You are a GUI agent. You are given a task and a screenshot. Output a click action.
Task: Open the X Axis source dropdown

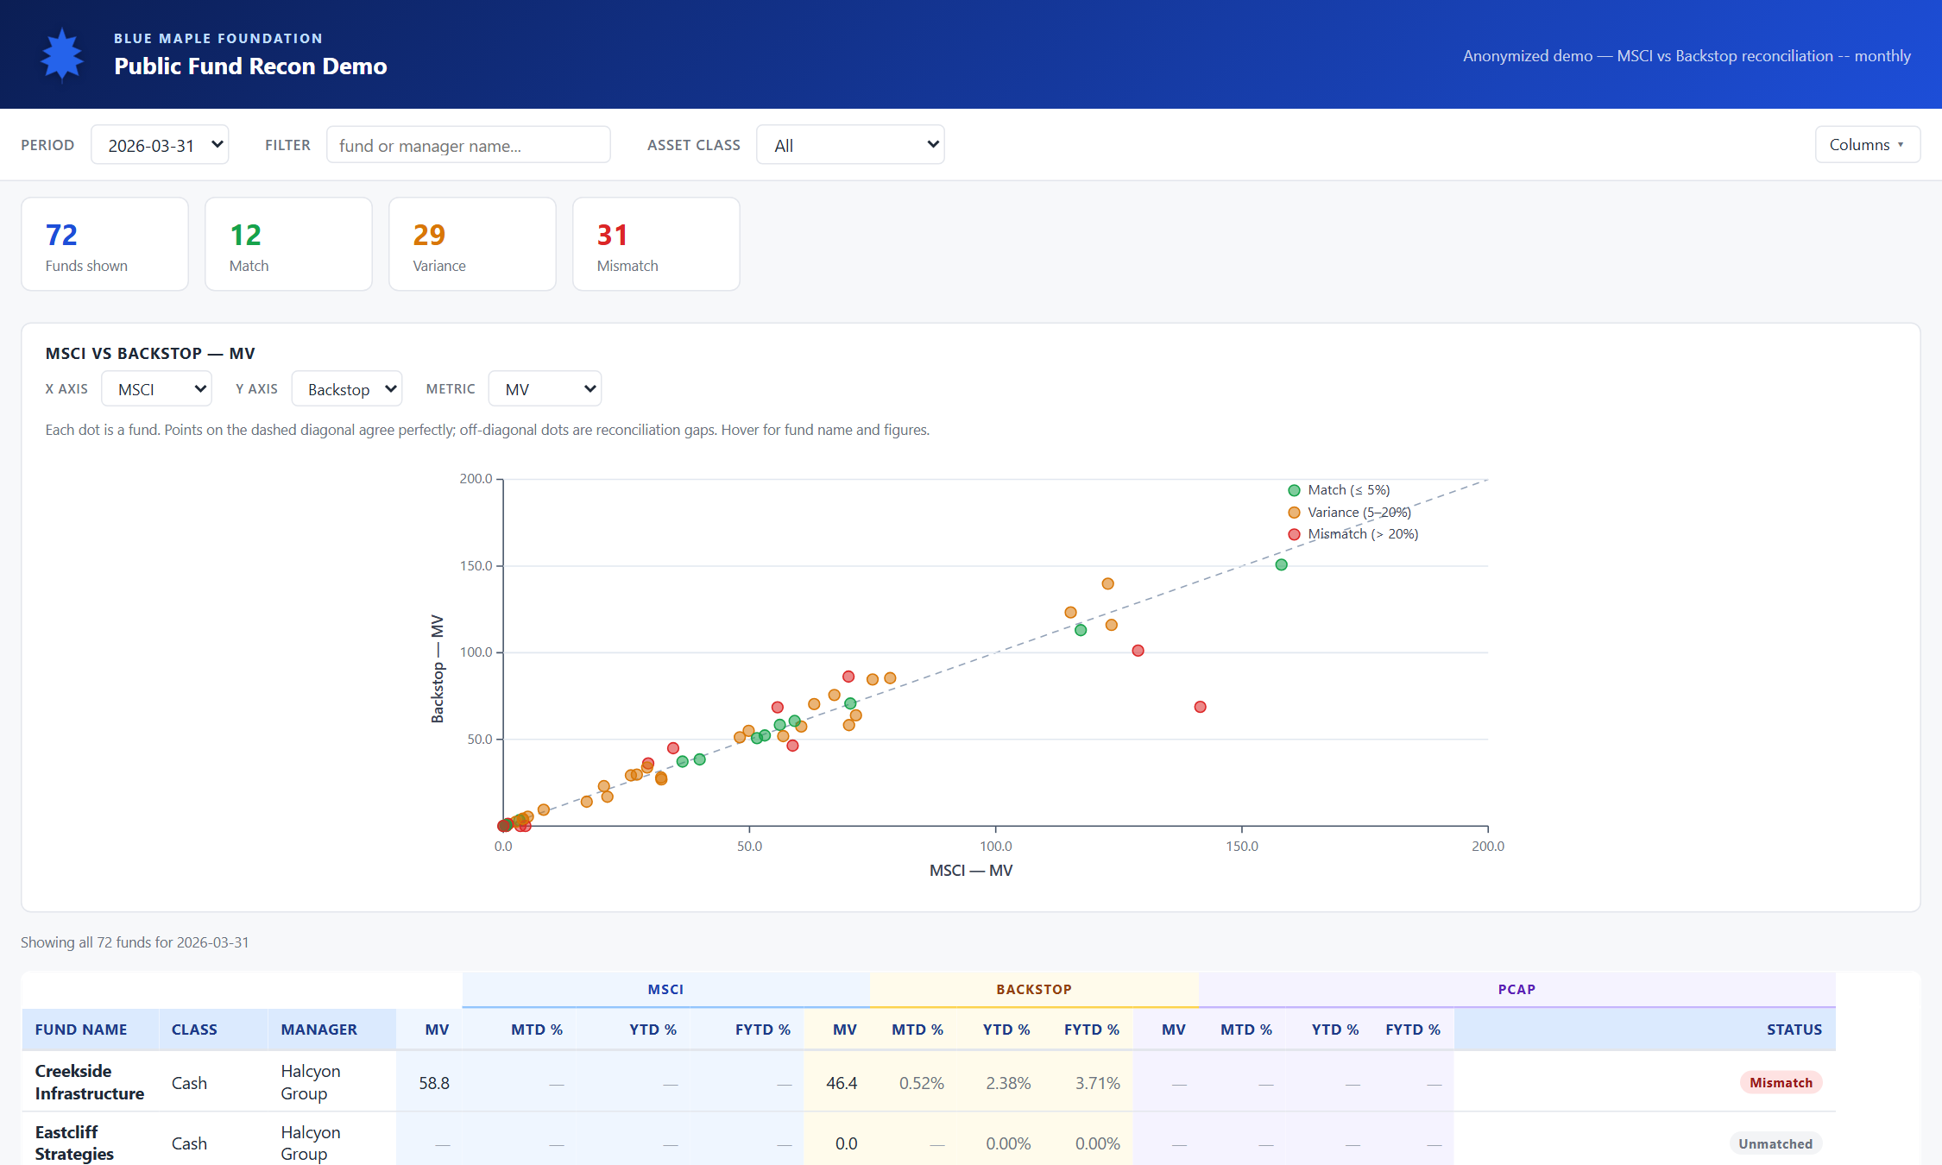[156, 389]
